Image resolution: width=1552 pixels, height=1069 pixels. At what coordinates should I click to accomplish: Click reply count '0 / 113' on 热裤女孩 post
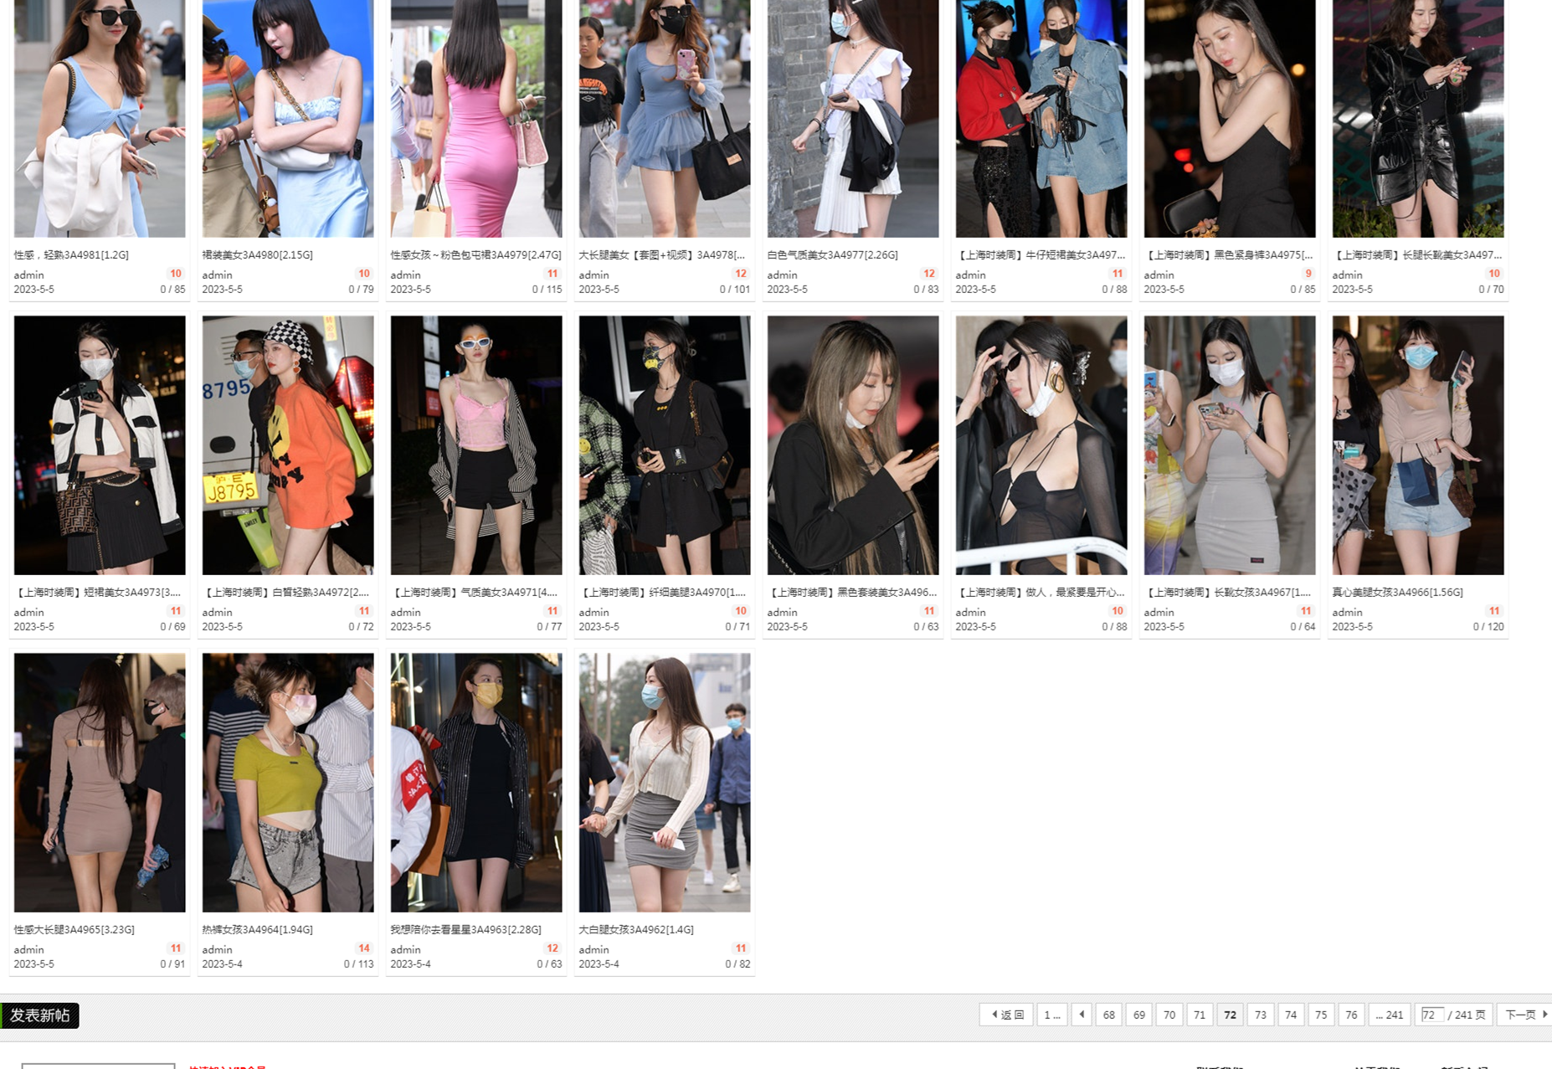(x=358, y=964)
